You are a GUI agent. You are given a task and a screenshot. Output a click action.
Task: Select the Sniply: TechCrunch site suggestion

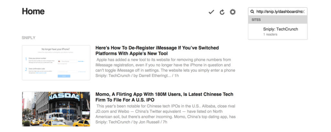point(280,29)
